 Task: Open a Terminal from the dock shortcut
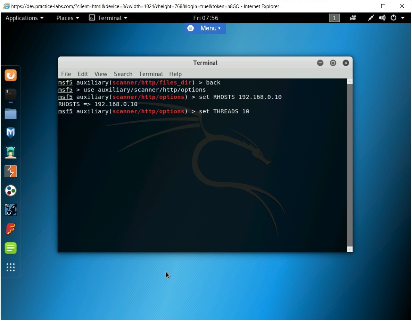click(x=11, y=94)
